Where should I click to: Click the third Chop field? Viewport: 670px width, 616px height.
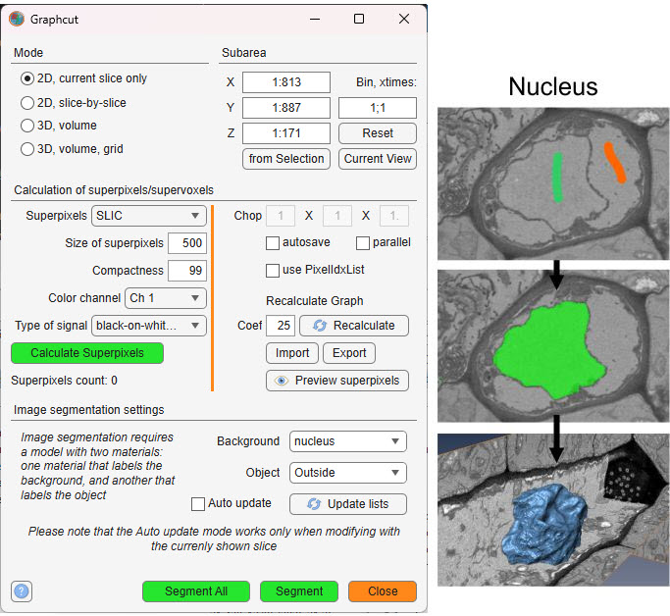click(x=394, y=215)
